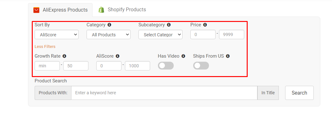
Task: Click the Growth Rate info icon
Action: pos(65,56)
